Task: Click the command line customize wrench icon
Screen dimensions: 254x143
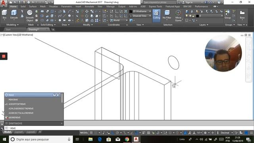Action: (2, 128)
